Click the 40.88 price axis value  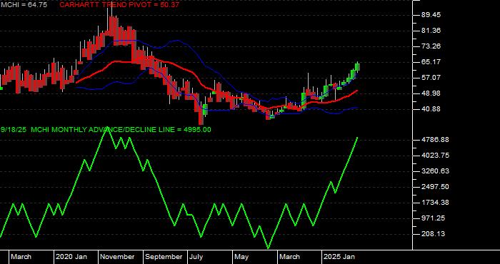[431, 109]
